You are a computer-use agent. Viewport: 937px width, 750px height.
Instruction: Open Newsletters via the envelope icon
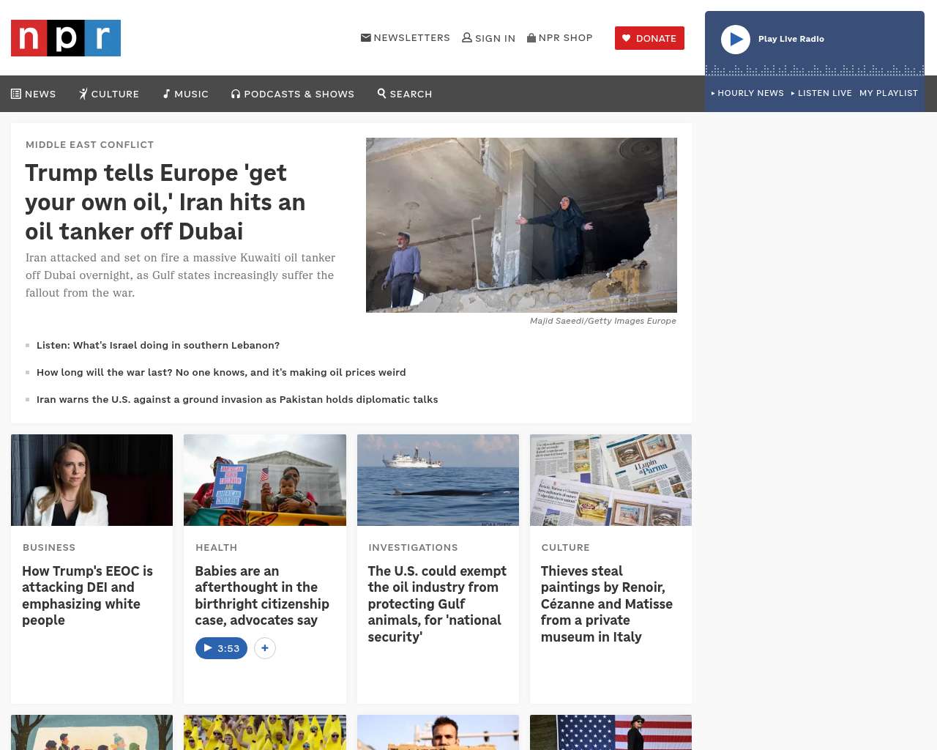(366, 37)
